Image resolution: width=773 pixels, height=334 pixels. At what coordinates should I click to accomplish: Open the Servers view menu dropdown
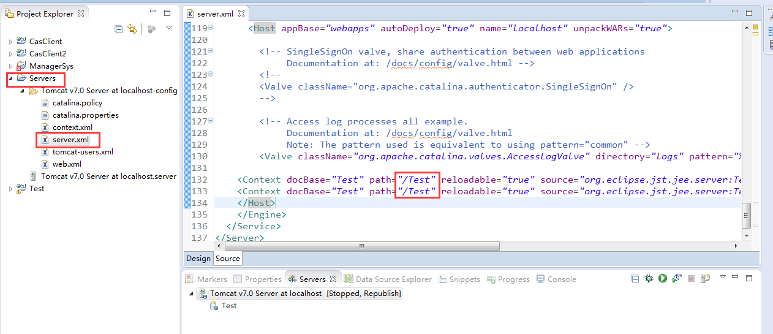(723, 277)
